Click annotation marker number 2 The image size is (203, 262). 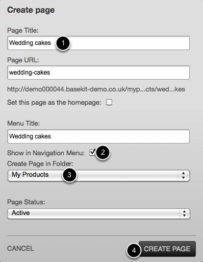pyautogui.click(x=103, y=152)
